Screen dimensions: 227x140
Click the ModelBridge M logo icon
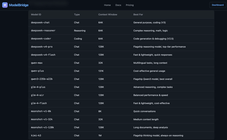5,5
